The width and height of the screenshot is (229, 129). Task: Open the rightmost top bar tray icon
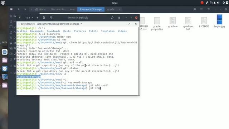tap(227, 3)
